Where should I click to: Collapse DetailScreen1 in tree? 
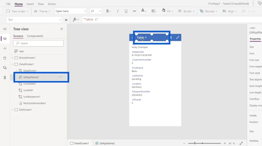pos(12,64)
